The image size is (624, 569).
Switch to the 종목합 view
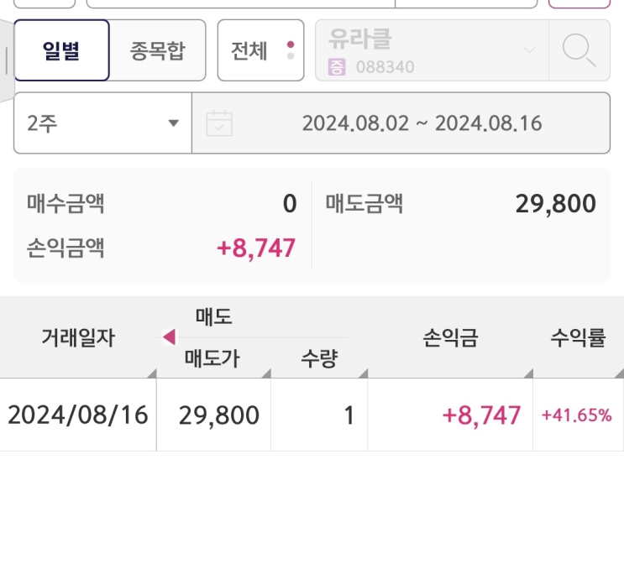click(x=157, y=50)
